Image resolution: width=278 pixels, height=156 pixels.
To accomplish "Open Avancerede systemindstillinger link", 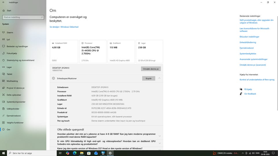I will pos(254,59).
